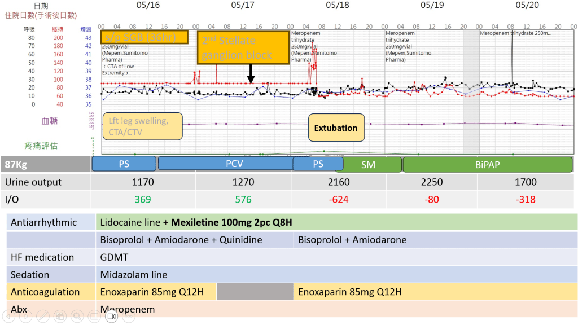Screen dimensions: 578x325
Task: Select the 2nd Stellate ganglion block box
Action: [x=243, y=47]
